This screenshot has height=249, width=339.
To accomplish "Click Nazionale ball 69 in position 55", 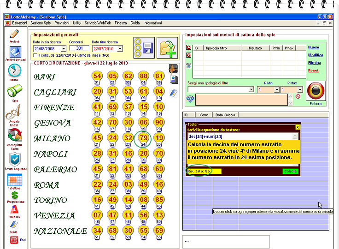I will point(159,231).
